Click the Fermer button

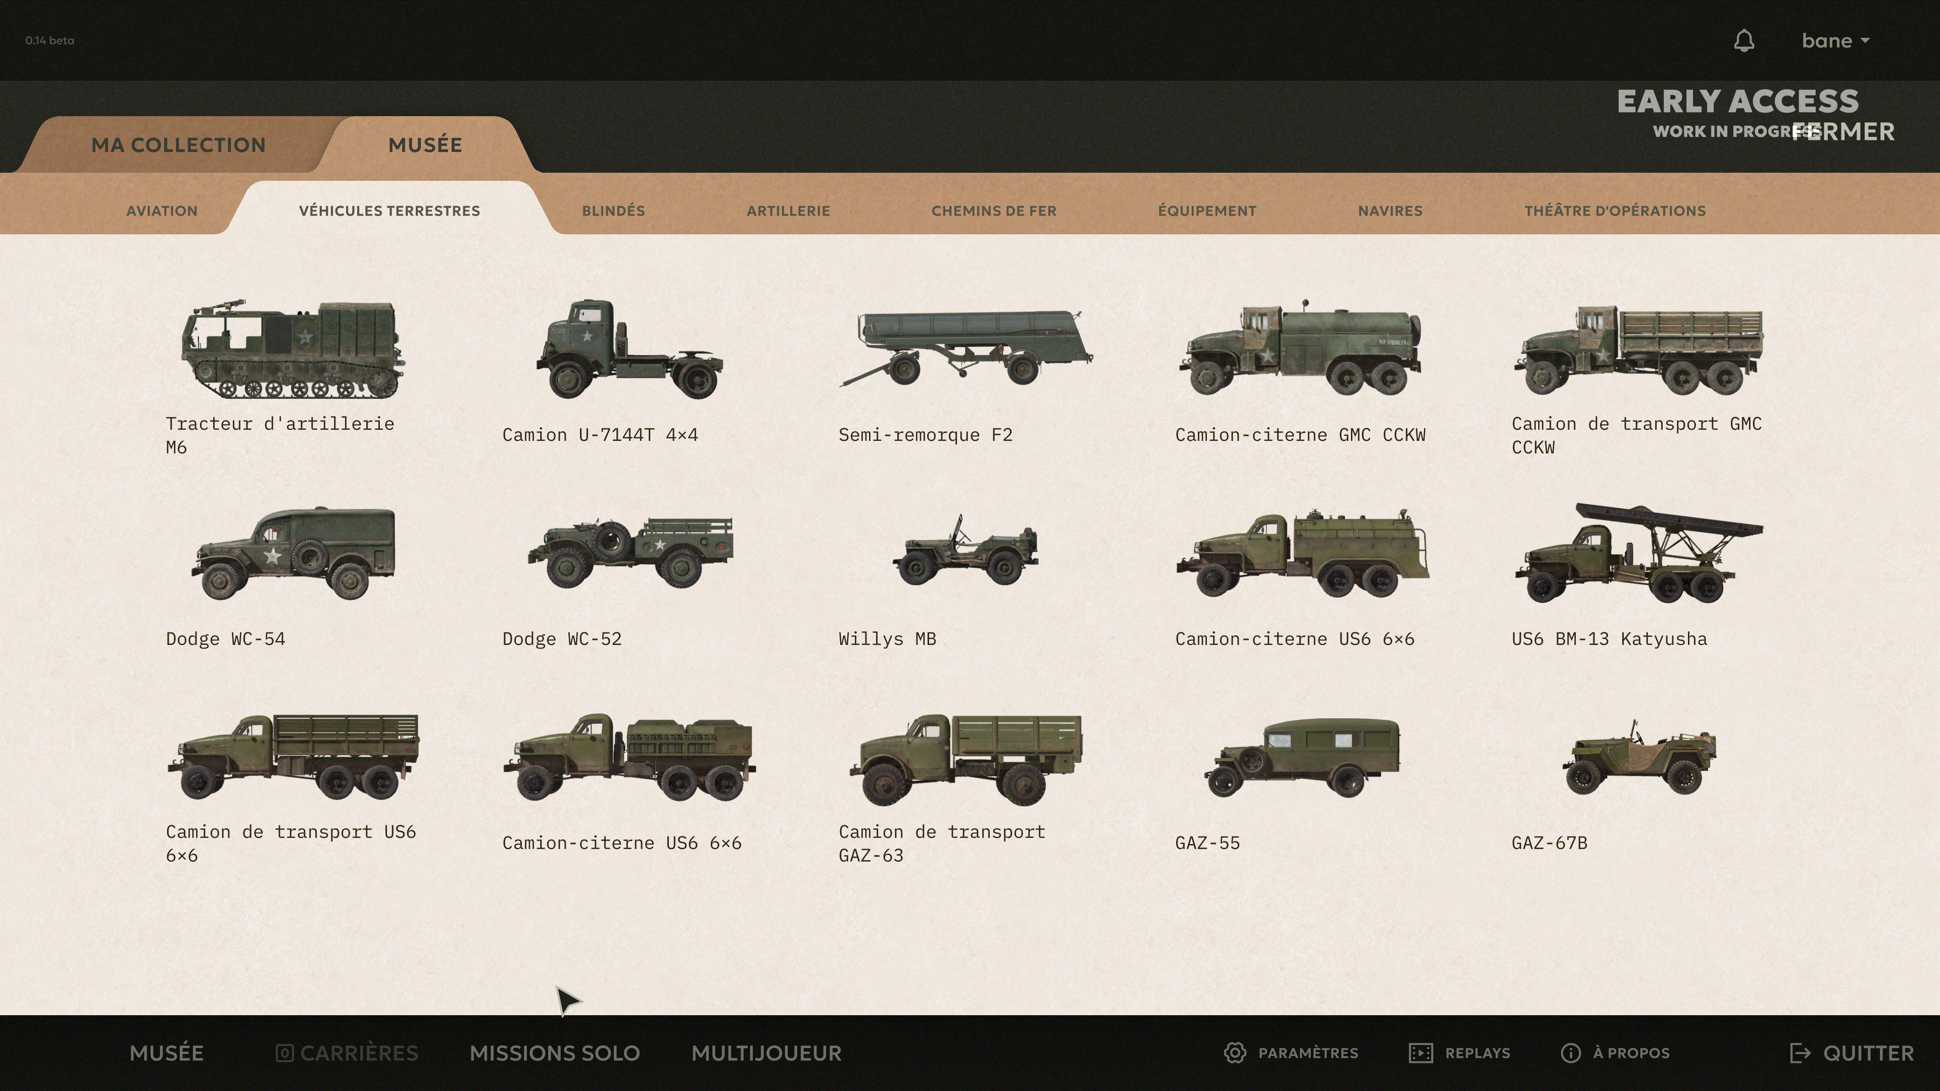(x=1843, y=132)
